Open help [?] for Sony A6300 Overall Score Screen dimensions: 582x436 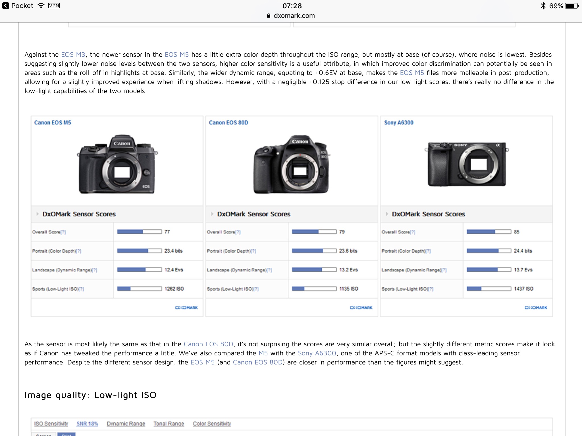click(x=413, y=232)
